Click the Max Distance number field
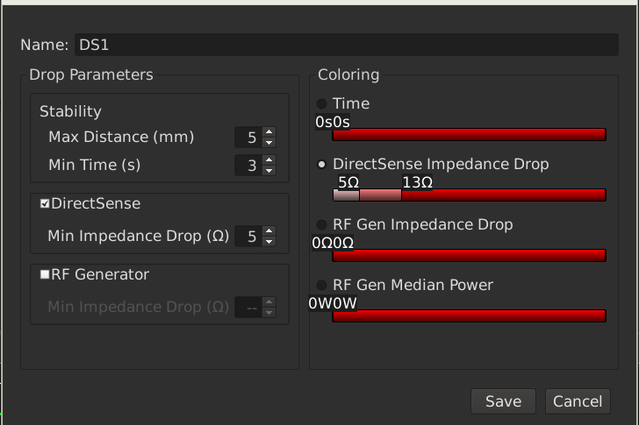 coord(248,138)
